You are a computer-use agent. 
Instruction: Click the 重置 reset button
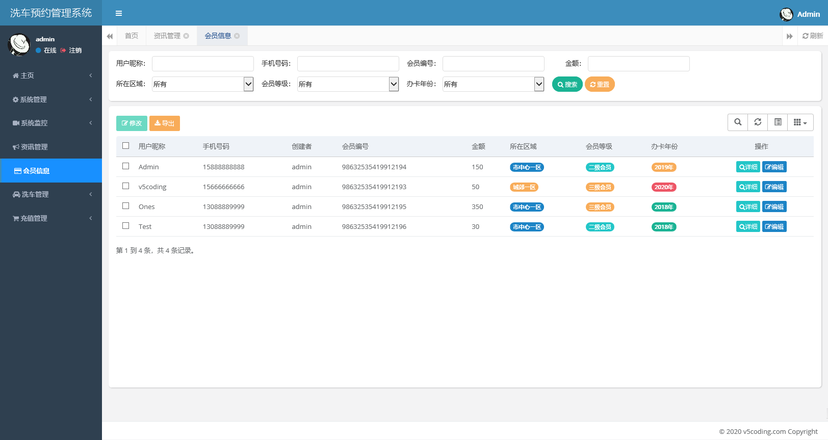tap(600, 84)
